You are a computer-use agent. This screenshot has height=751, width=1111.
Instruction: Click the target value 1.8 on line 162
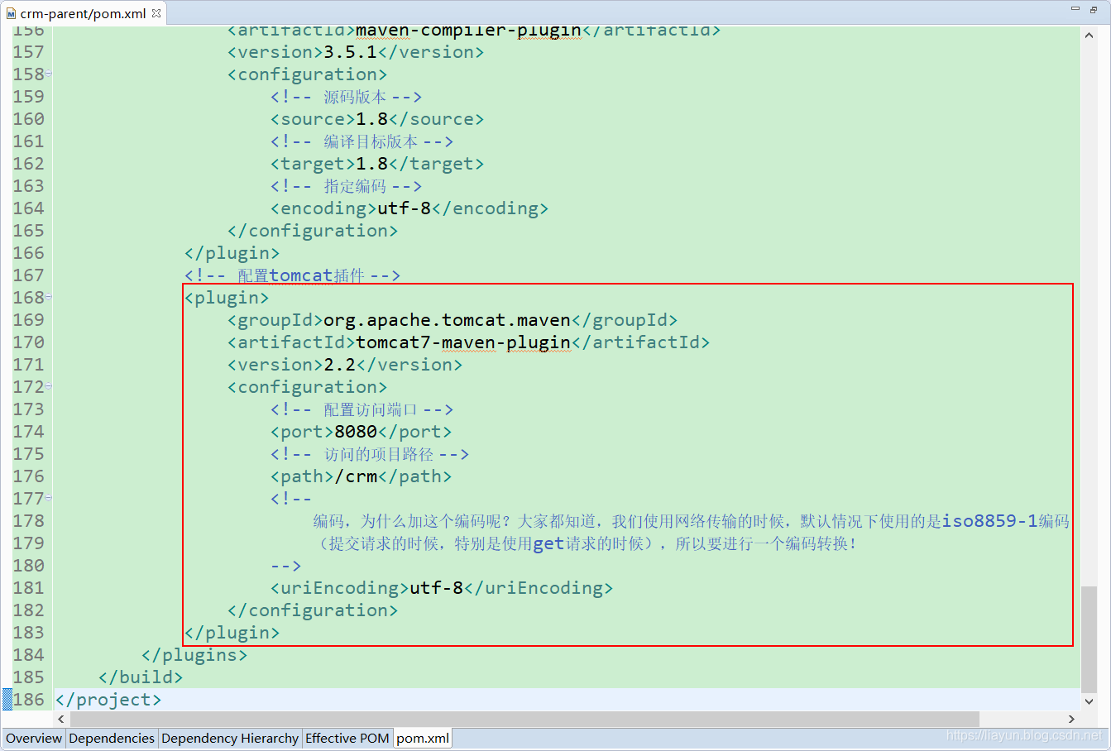pyautogui.click(x=371, y=164)
